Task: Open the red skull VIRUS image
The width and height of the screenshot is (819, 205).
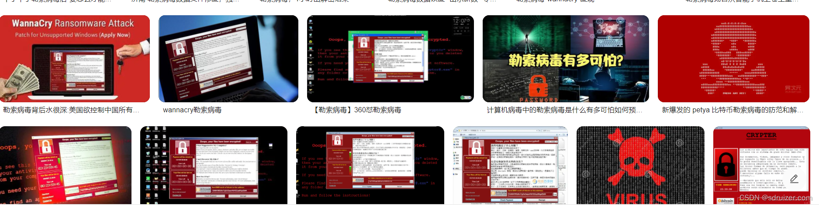Action: pyautogui.click(x=640, y=165)
